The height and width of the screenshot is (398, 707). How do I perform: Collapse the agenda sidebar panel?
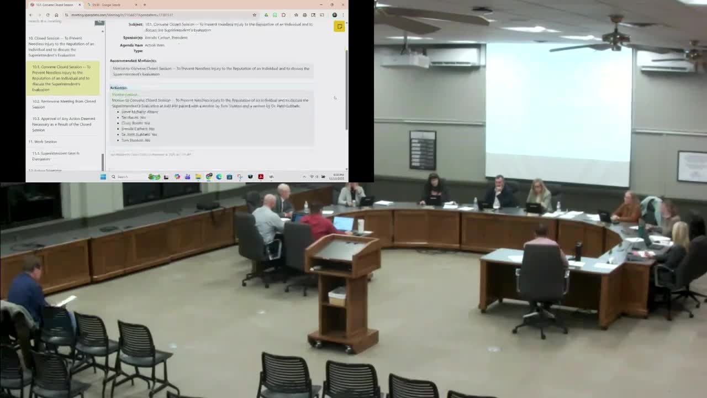(99, 23)
